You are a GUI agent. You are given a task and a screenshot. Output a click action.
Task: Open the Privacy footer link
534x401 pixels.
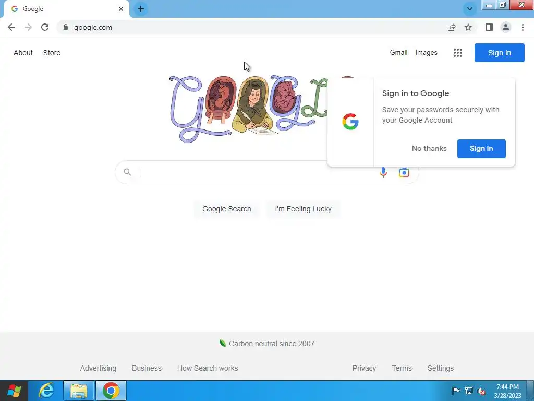pos(364,368)
